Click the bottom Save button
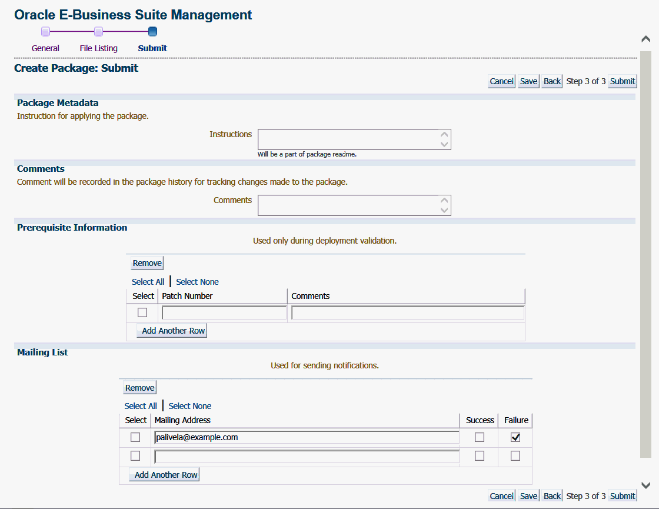 click(x=528, y=496)
